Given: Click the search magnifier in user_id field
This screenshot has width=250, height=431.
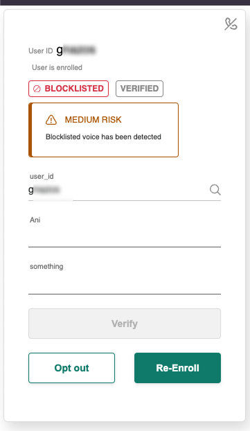Looking at the screenshot, I should click(x=215, y=190).
